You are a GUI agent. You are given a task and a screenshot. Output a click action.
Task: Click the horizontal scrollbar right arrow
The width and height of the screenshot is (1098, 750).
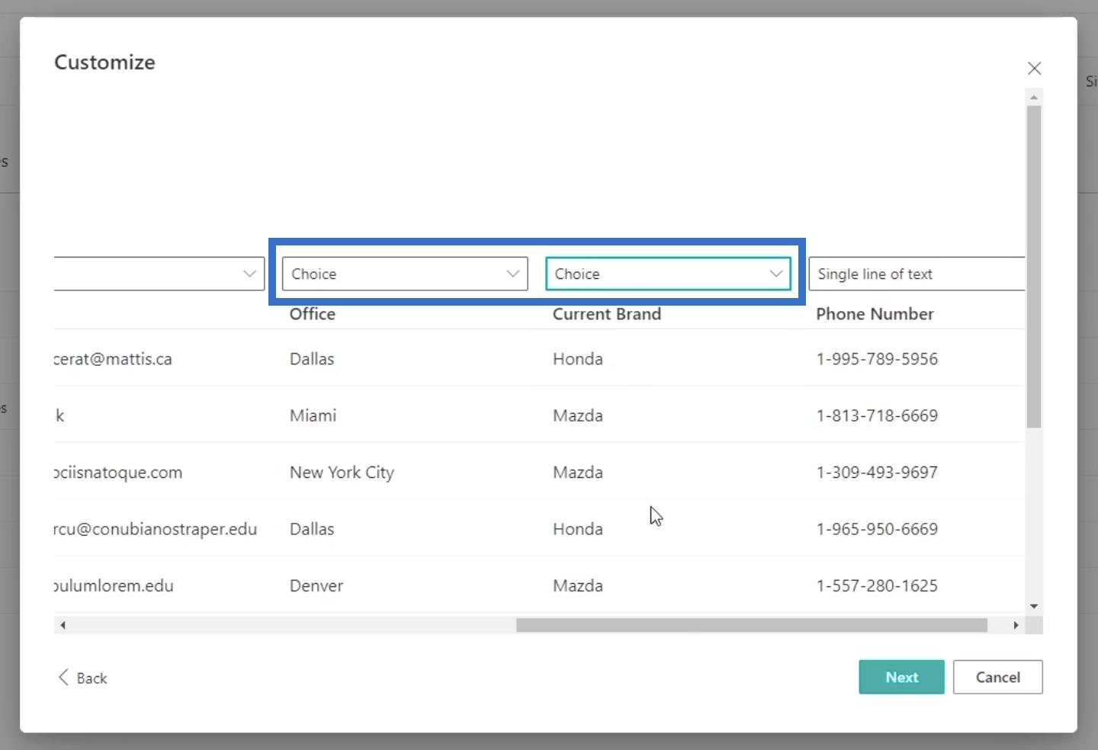(1016, 625)
